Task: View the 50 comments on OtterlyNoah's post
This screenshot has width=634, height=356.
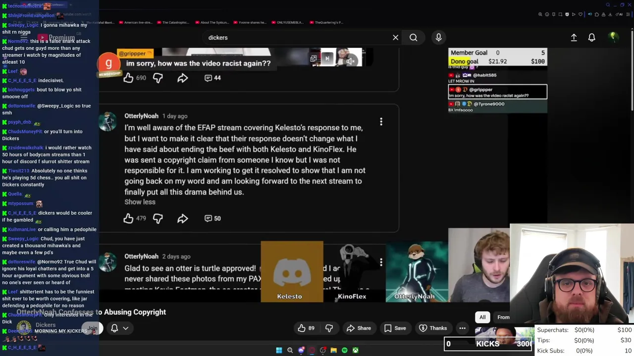Action: point(212,218)
